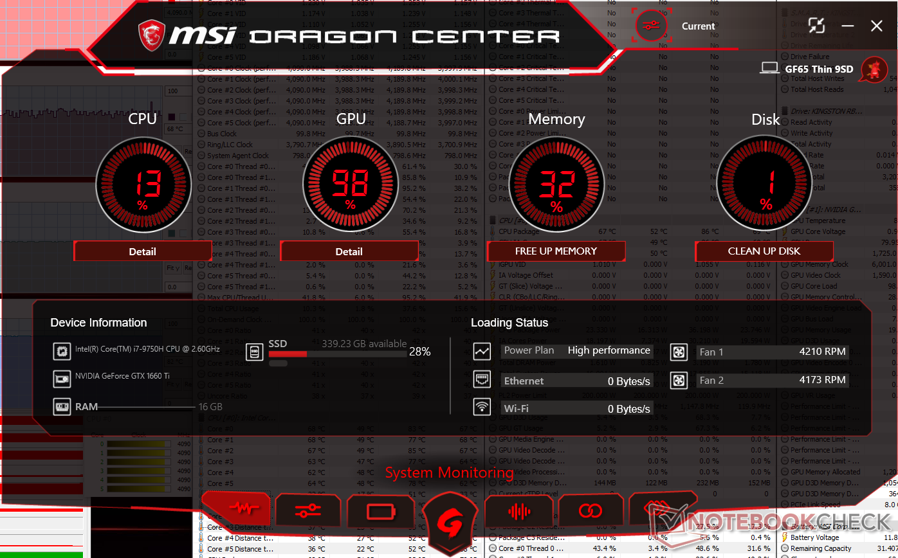Select the Core #5 Distance row in HWiNFO
The height and width of the screenshot is (558, 898).
(x=340, y=549)
